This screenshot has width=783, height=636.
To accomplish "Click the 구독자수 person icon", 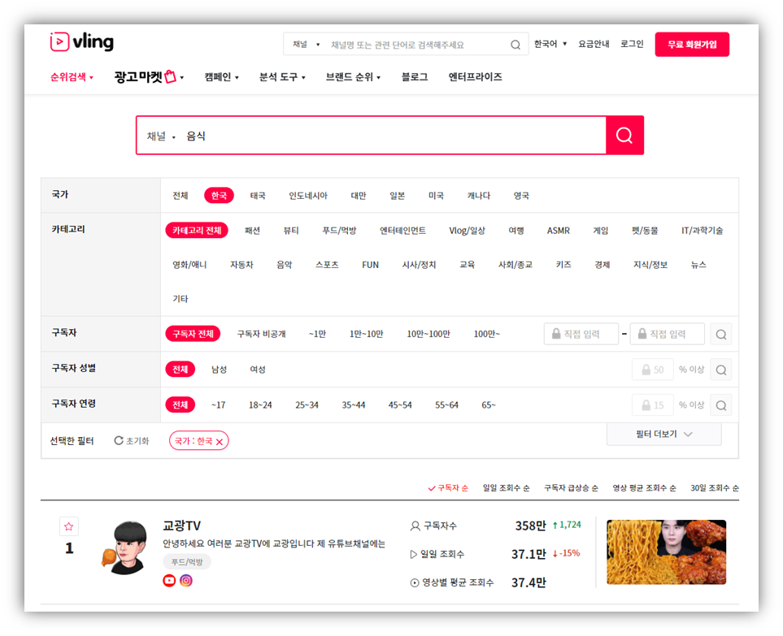I will coord(415,526).
